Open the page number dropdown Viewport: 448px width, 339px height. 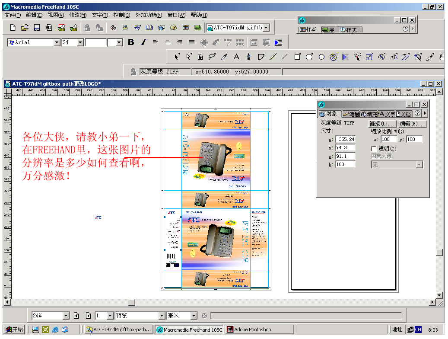coord(110,316)
